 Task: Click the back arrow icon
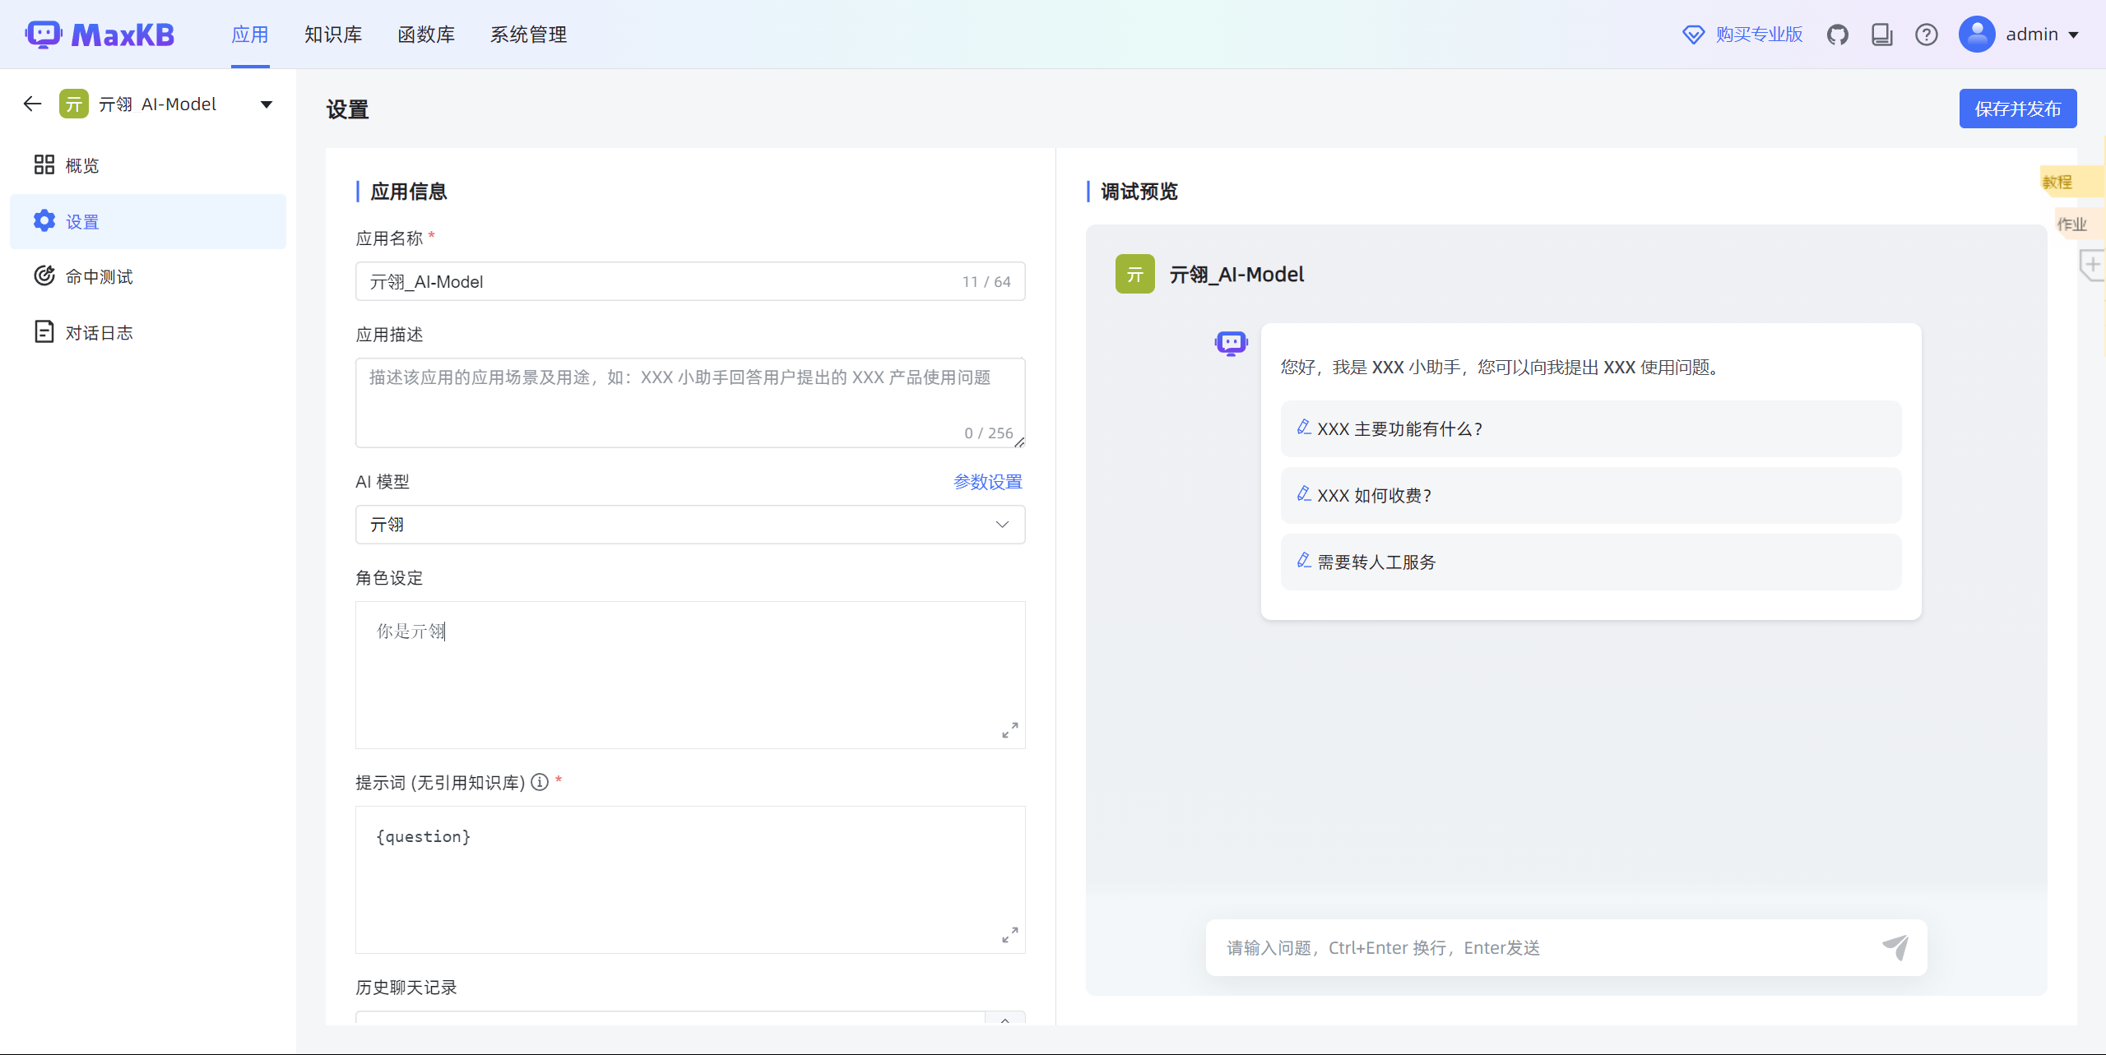tap(32, 104)
